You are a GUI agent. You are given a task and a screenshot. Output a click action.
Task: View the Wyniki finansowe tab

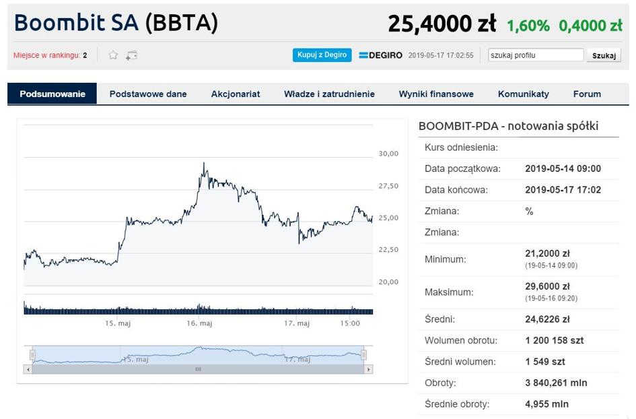coord(436,94)
